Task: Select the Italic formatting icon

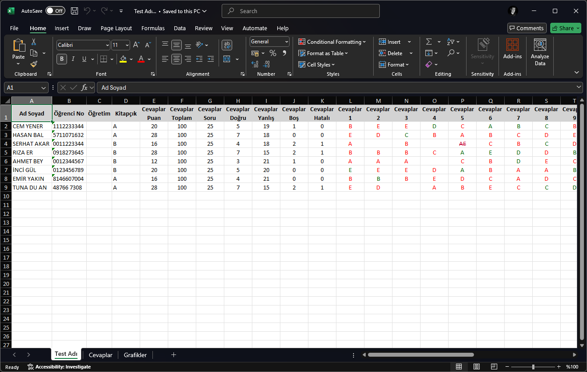Action: [73, 59]
